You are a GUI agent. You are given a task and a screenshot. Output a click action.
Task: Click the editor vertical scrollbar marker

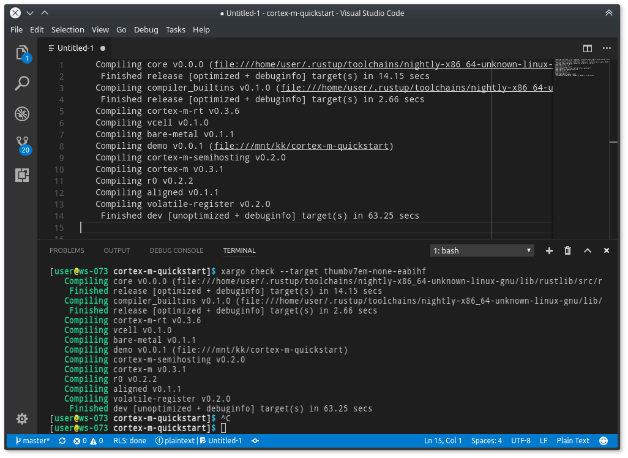pos(613,142)
